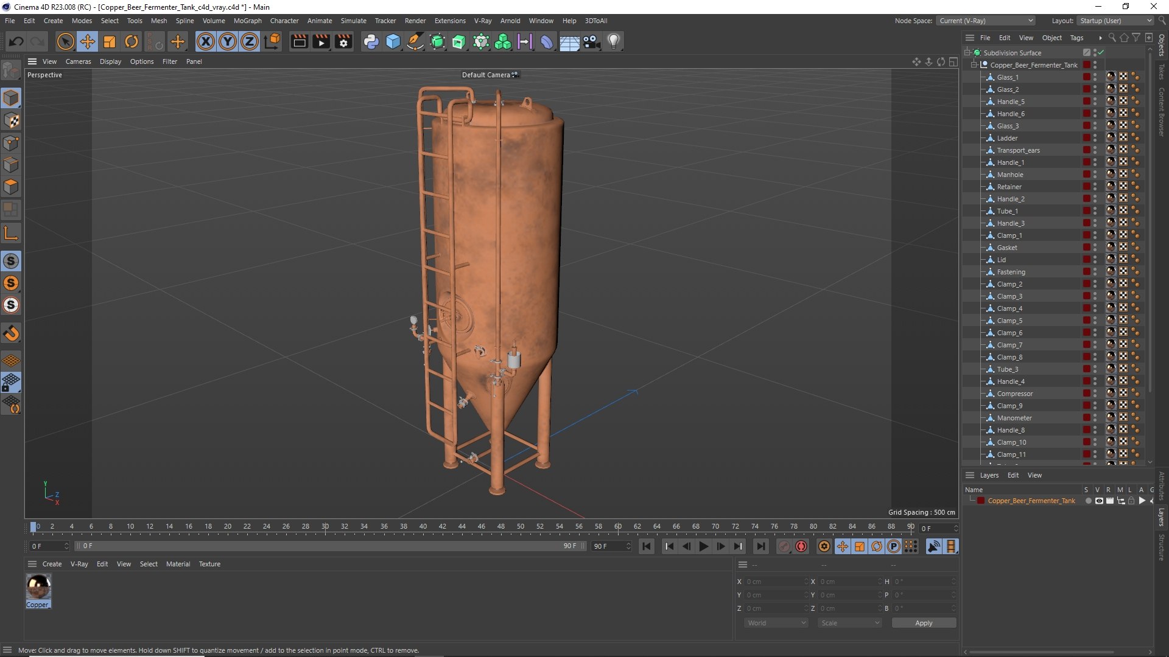This screenshot has width=1169, height=657.
Task: Collapse Copper_Beer_Fermenter_Tank object node
Action: (974, 65)
